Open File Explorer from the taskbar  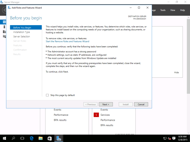coord(41,138)
